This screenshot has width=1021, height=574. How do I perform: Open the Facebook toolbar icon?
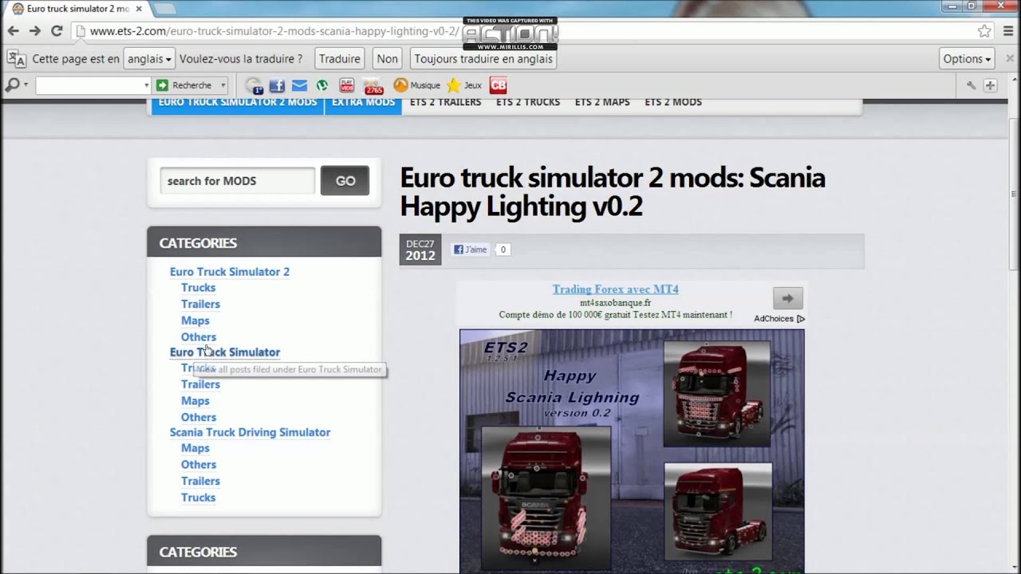click(277, 85)
